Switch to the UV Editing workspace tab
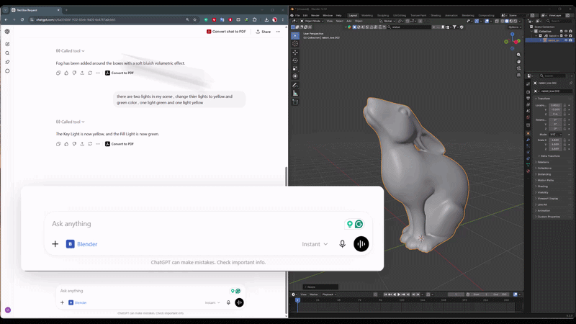 click(400, 15)
